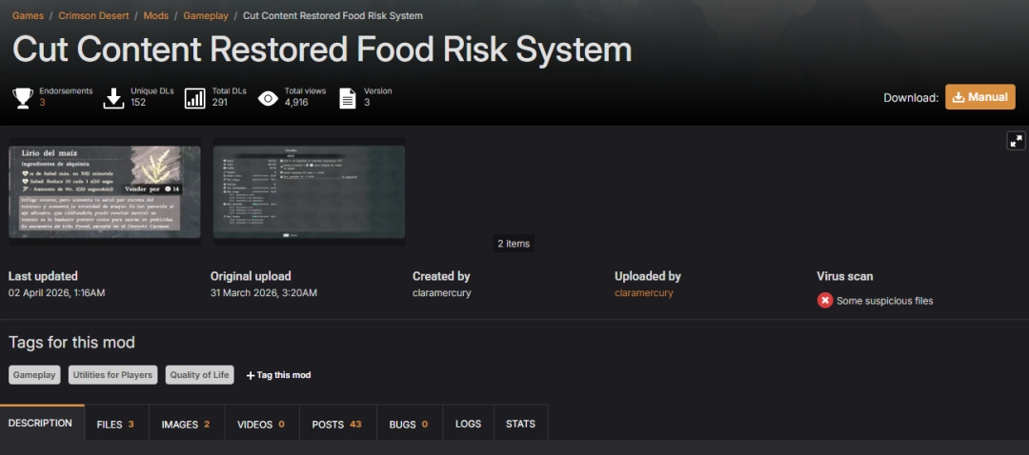The width and height of the screenshot is (1029, 455).
Task: Open the second stats screenshot thumbnail
Action: 309,191
